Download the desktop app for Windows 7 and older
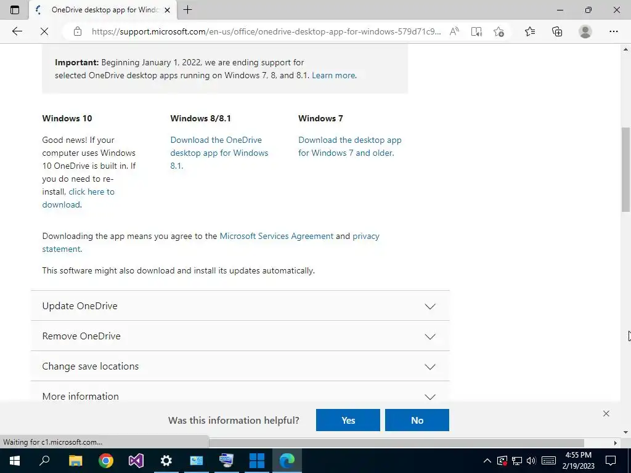 coord(350,147)
